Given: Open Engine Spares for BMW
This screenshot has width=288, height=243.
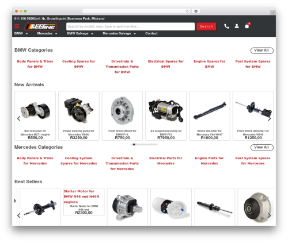Looking at the screenshot, I should 209,64.
